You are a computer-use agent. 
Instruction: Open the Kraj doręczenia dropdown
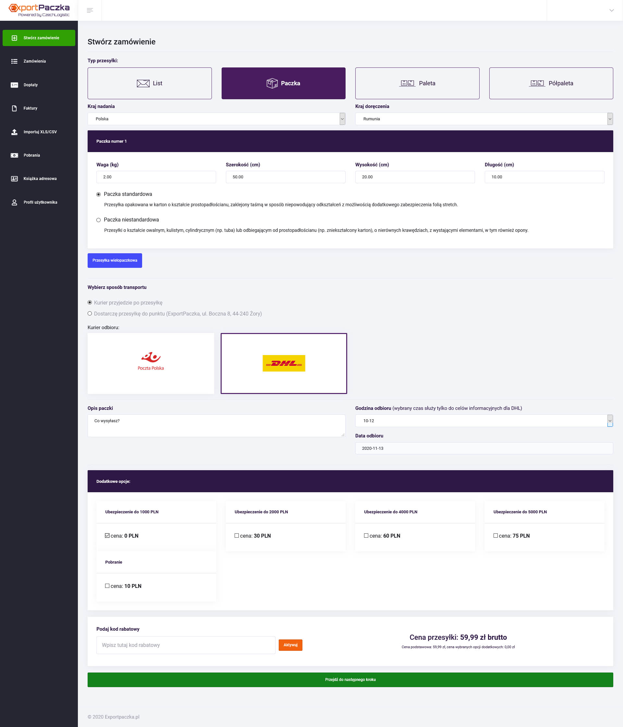pyautogui.click(x=484, y=119)
